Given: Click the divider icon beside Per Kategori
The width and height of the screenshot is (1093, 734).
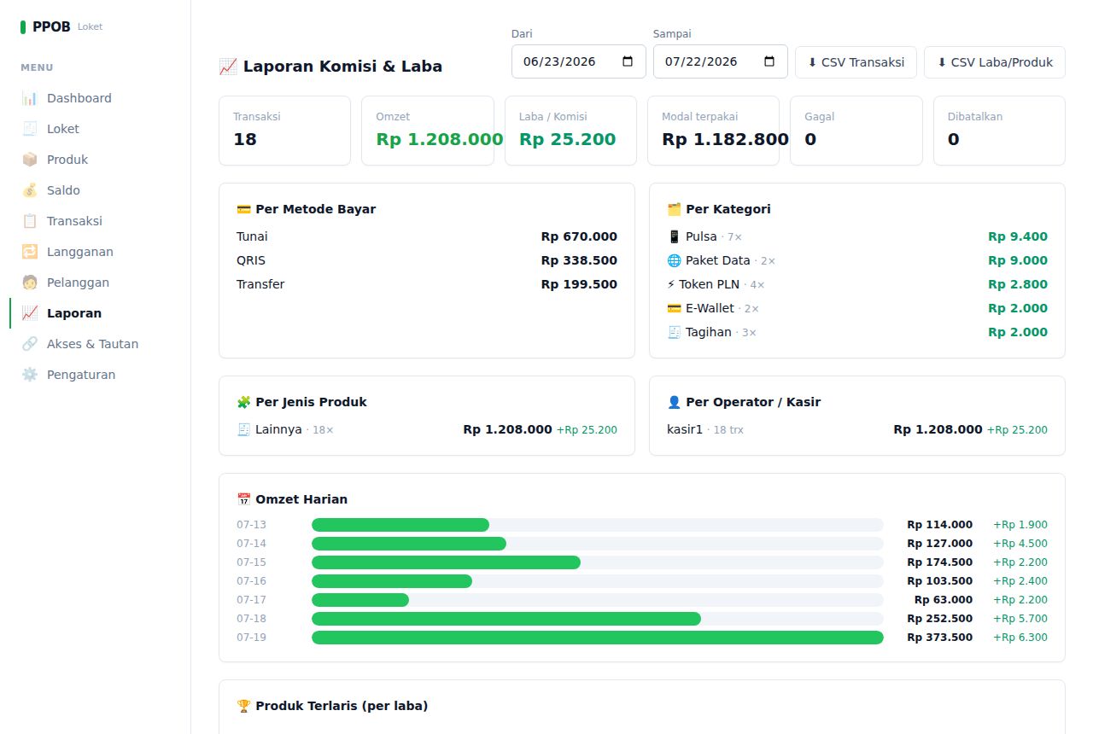Looking at the screenshot, I should pos(674,209).
